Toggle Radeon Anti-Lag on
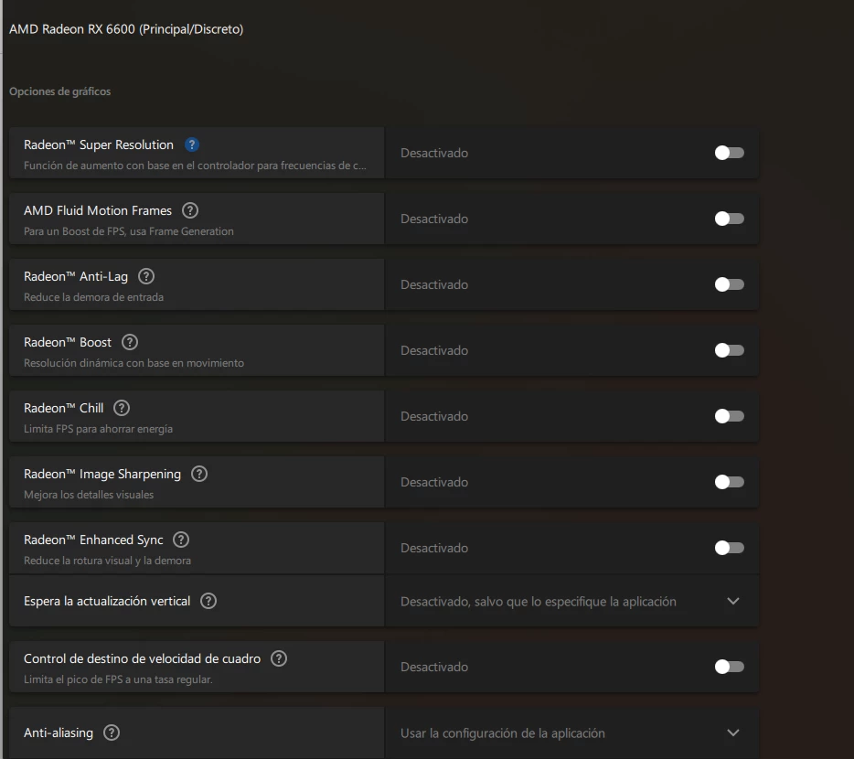The image size is (854, 759). pos(730,285)
